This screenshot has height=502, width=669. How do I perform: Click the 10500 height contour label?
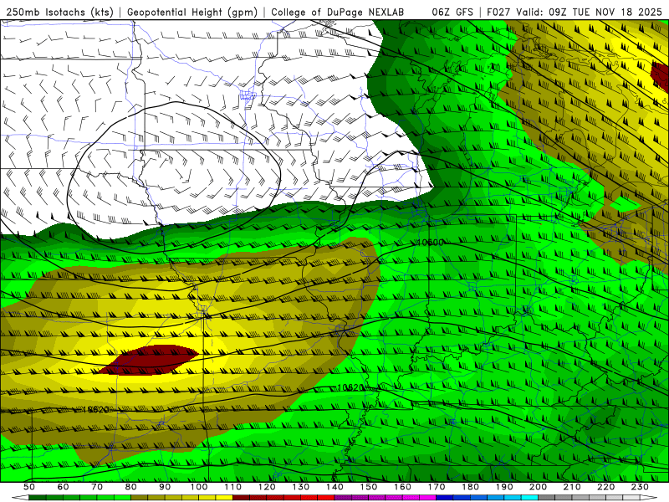pyautogui.click(x=431, y=243)
